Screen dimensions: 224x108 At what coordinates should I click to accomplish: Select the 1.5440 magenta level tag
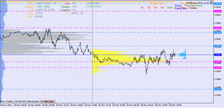coord(218,68)
